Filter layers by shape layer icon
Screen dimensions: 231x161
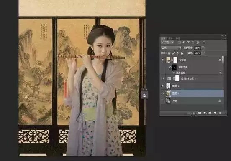pyautogui.click(x=193, y=42)
